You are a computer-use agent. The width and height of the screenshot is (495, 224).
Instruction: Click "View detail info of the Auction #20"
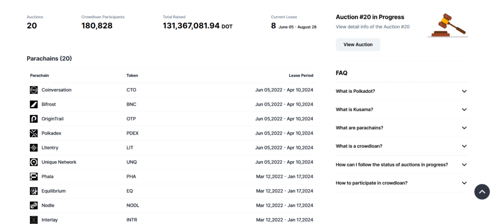point(373,27)
